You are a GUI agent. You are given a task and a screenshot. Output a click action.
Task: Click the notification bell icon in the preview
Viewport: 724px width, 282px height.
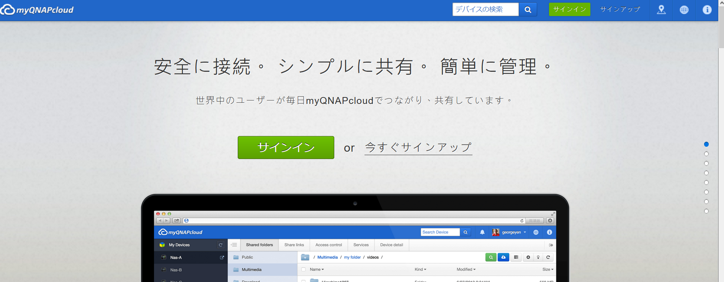pos(482,232)
